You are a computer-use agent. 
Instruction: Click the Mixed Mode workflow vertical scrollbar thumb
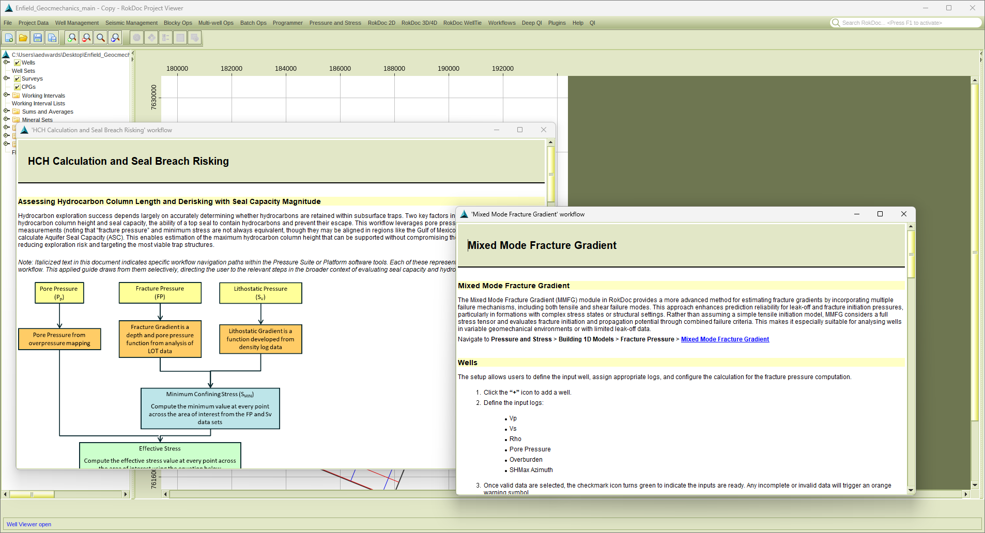click(911, 255)
